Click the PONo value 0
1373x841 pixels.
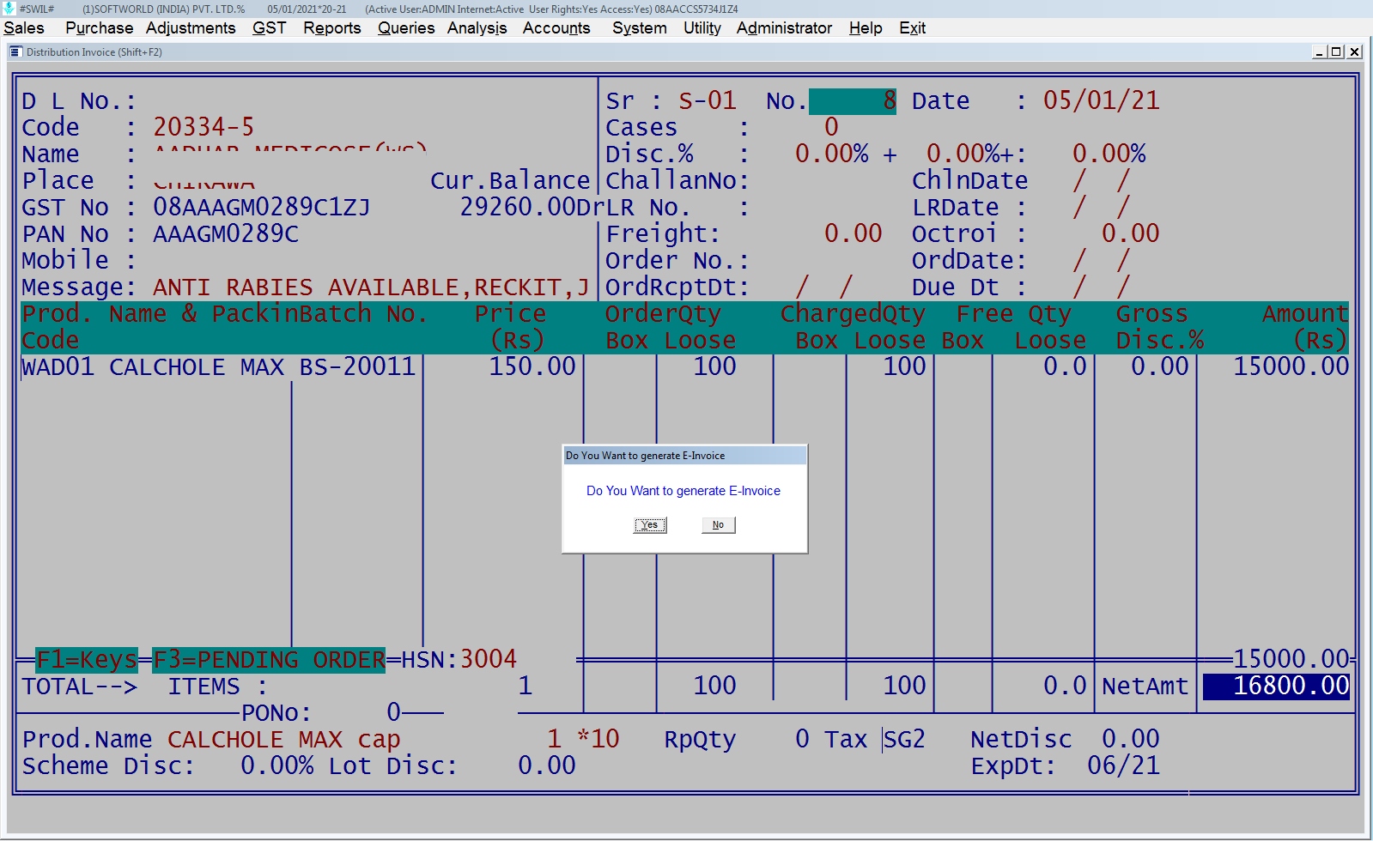tap(393, 713)
